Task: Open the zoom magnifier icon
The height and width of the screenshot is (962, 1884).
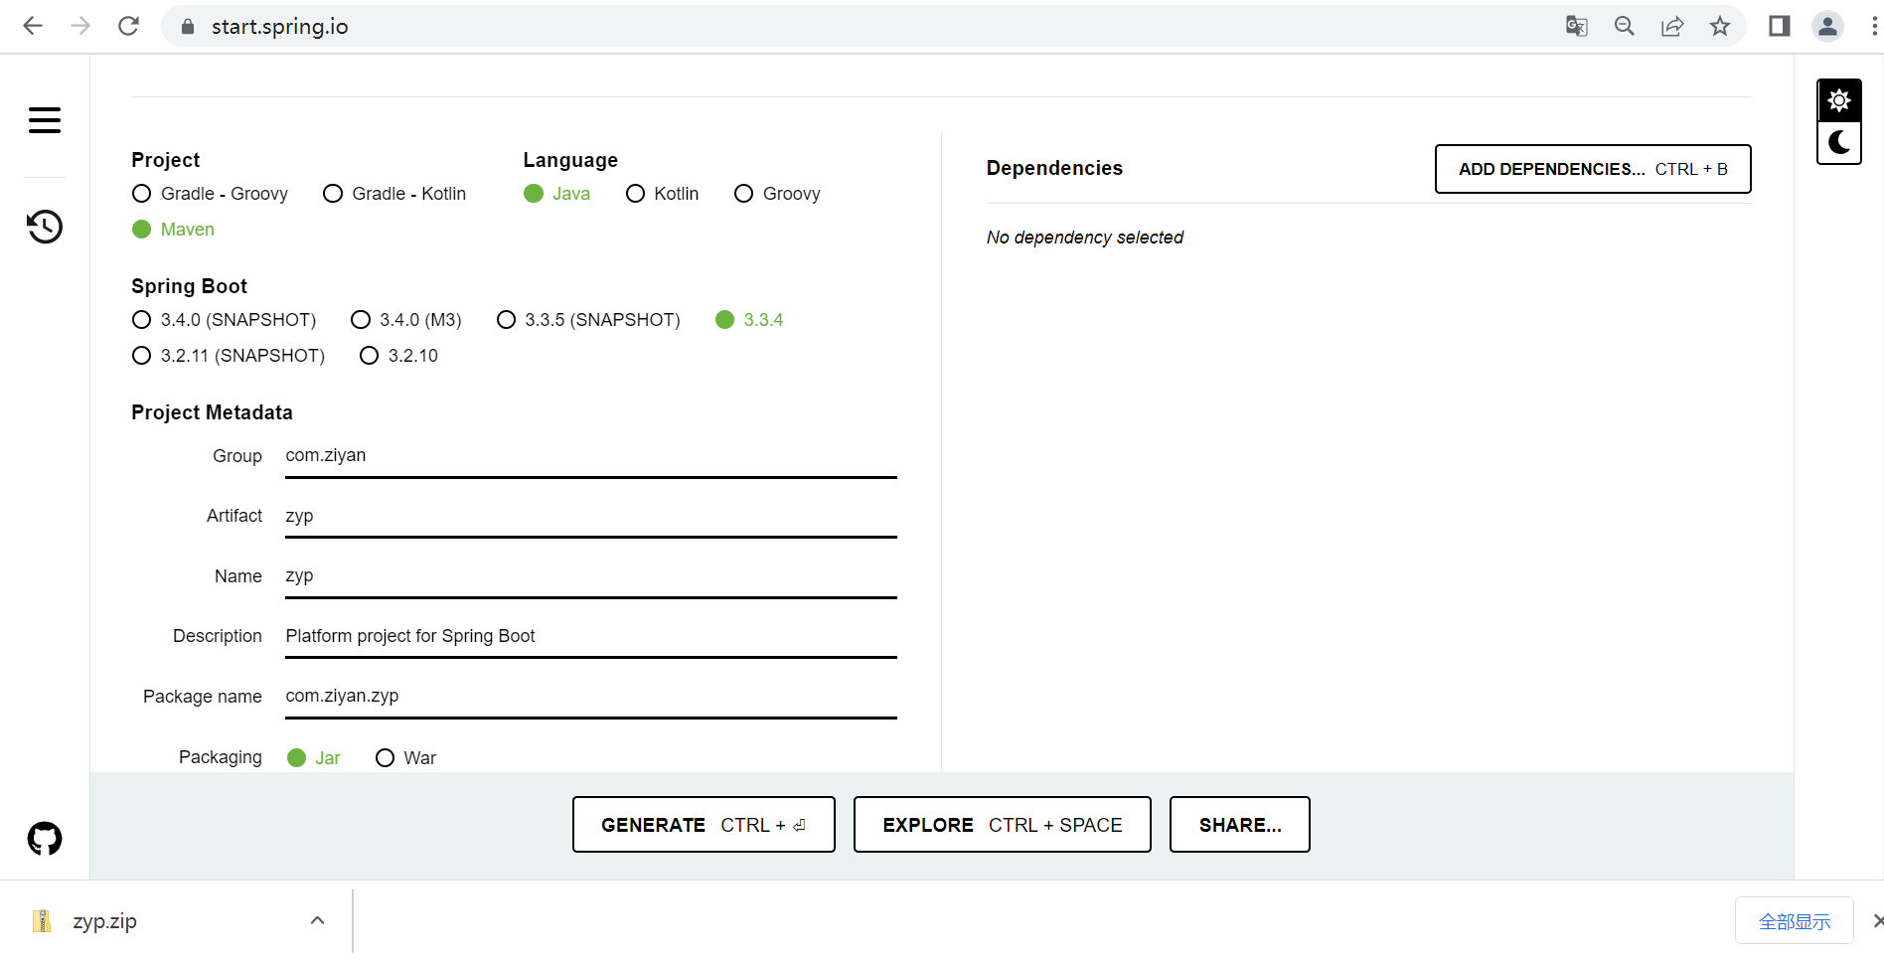Action: coord(1625,26)
